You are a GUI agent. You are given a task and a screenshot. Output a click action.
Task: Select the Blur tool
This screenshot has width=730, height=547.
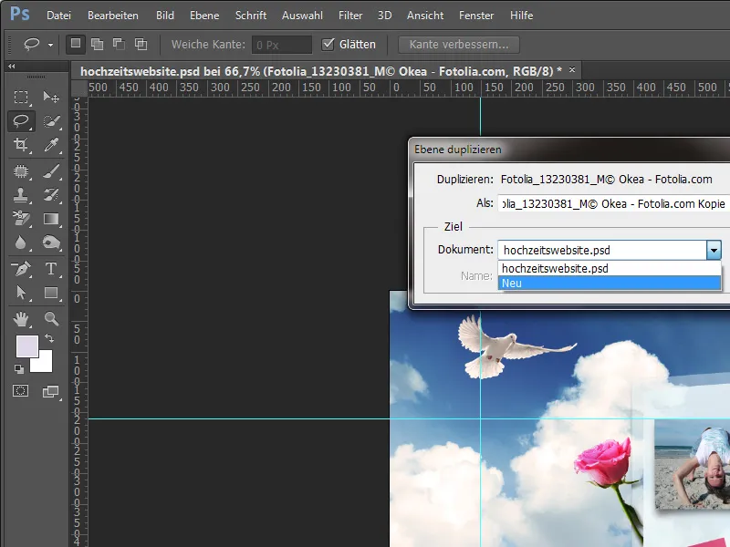20,243
